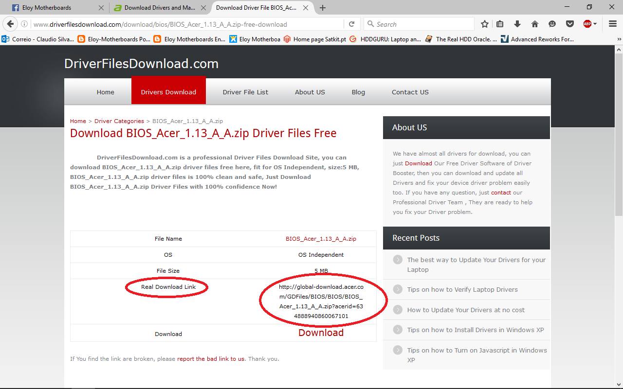
Task: Open the Driver File List menu item
Action: pos(245,92)
